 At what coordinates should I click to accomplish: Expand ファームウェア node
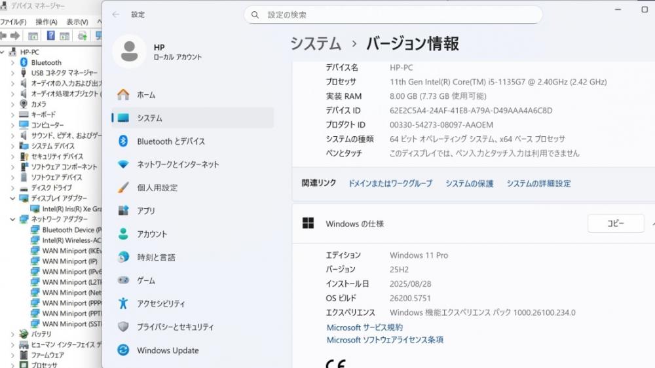tap(12, 355)
